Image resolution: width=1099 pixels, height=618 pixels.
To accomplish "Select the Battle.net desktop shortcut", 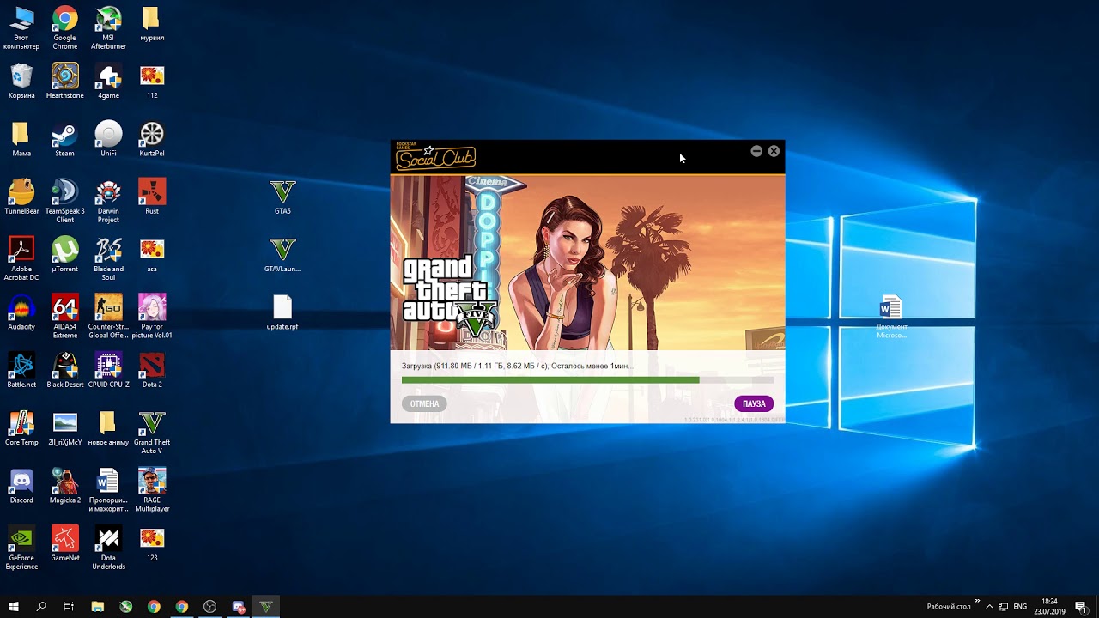I will 21,370.
